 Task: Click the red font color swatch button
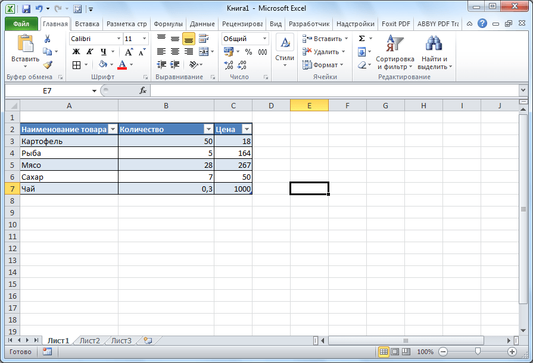(122, 65)
